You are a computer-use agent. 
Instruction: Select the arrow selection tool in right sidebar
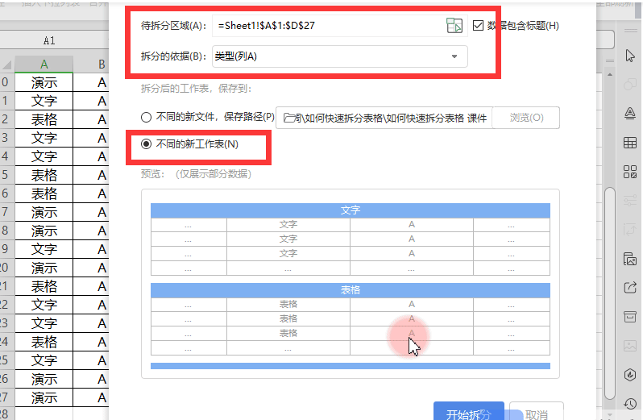pos(630,56)
